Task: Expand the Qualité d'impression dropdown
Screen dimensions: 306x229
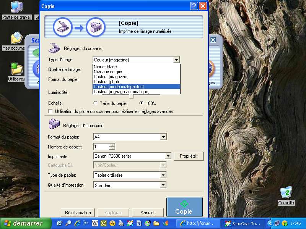Action: [163, 185]
